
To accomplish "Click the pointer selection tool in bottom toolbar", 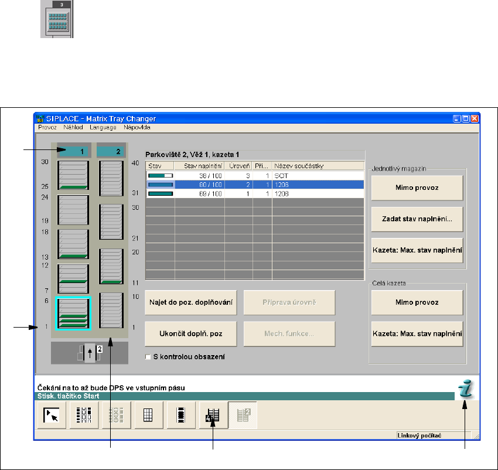I will tap(52, 415).
